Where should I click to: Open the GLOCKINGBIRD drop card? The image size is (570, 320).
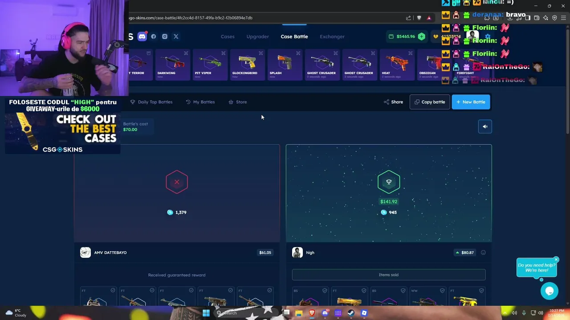(x=247, y=65)
